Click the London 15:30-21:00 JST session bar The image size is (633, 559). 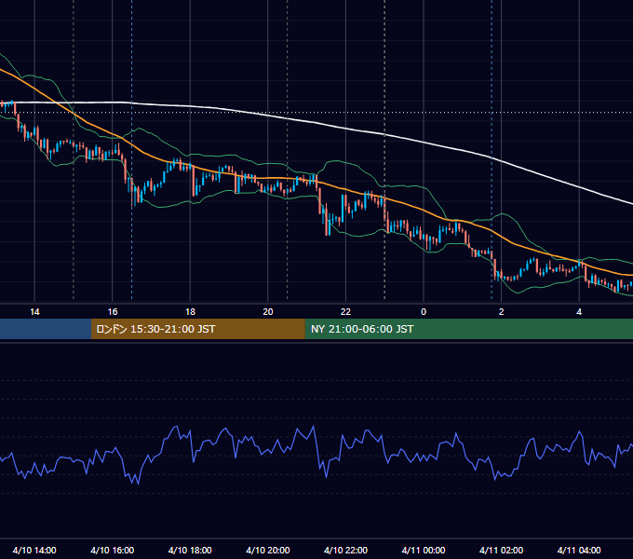pos(197,329)
